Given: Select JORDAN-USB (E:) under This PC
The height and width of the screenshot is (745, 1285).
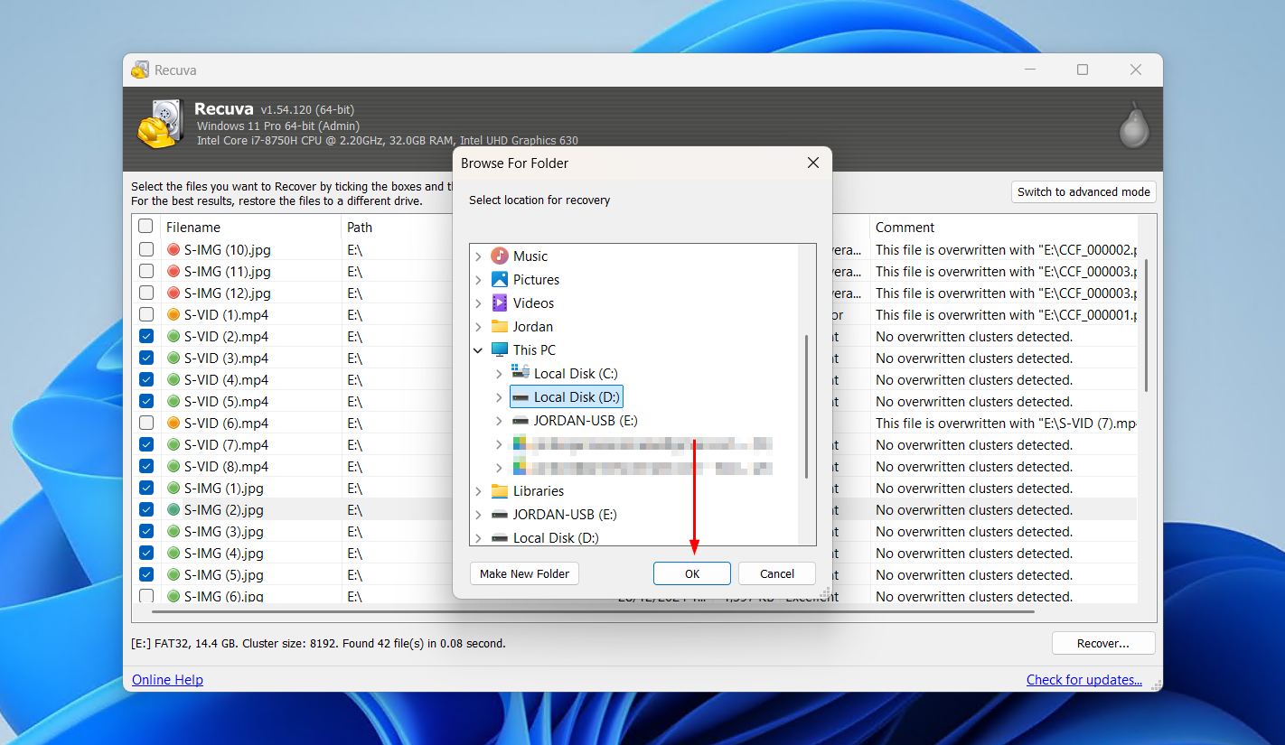Looking at the screenshot, I should pos(585,421).
